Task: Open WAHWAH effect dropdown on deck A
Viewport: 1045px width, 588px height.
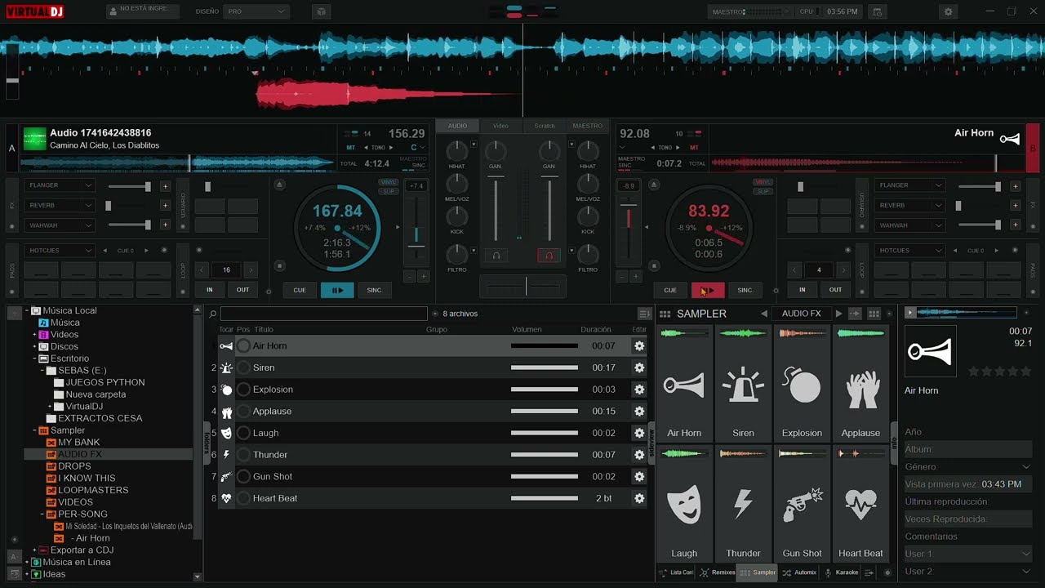Action: tap(61, 225)
